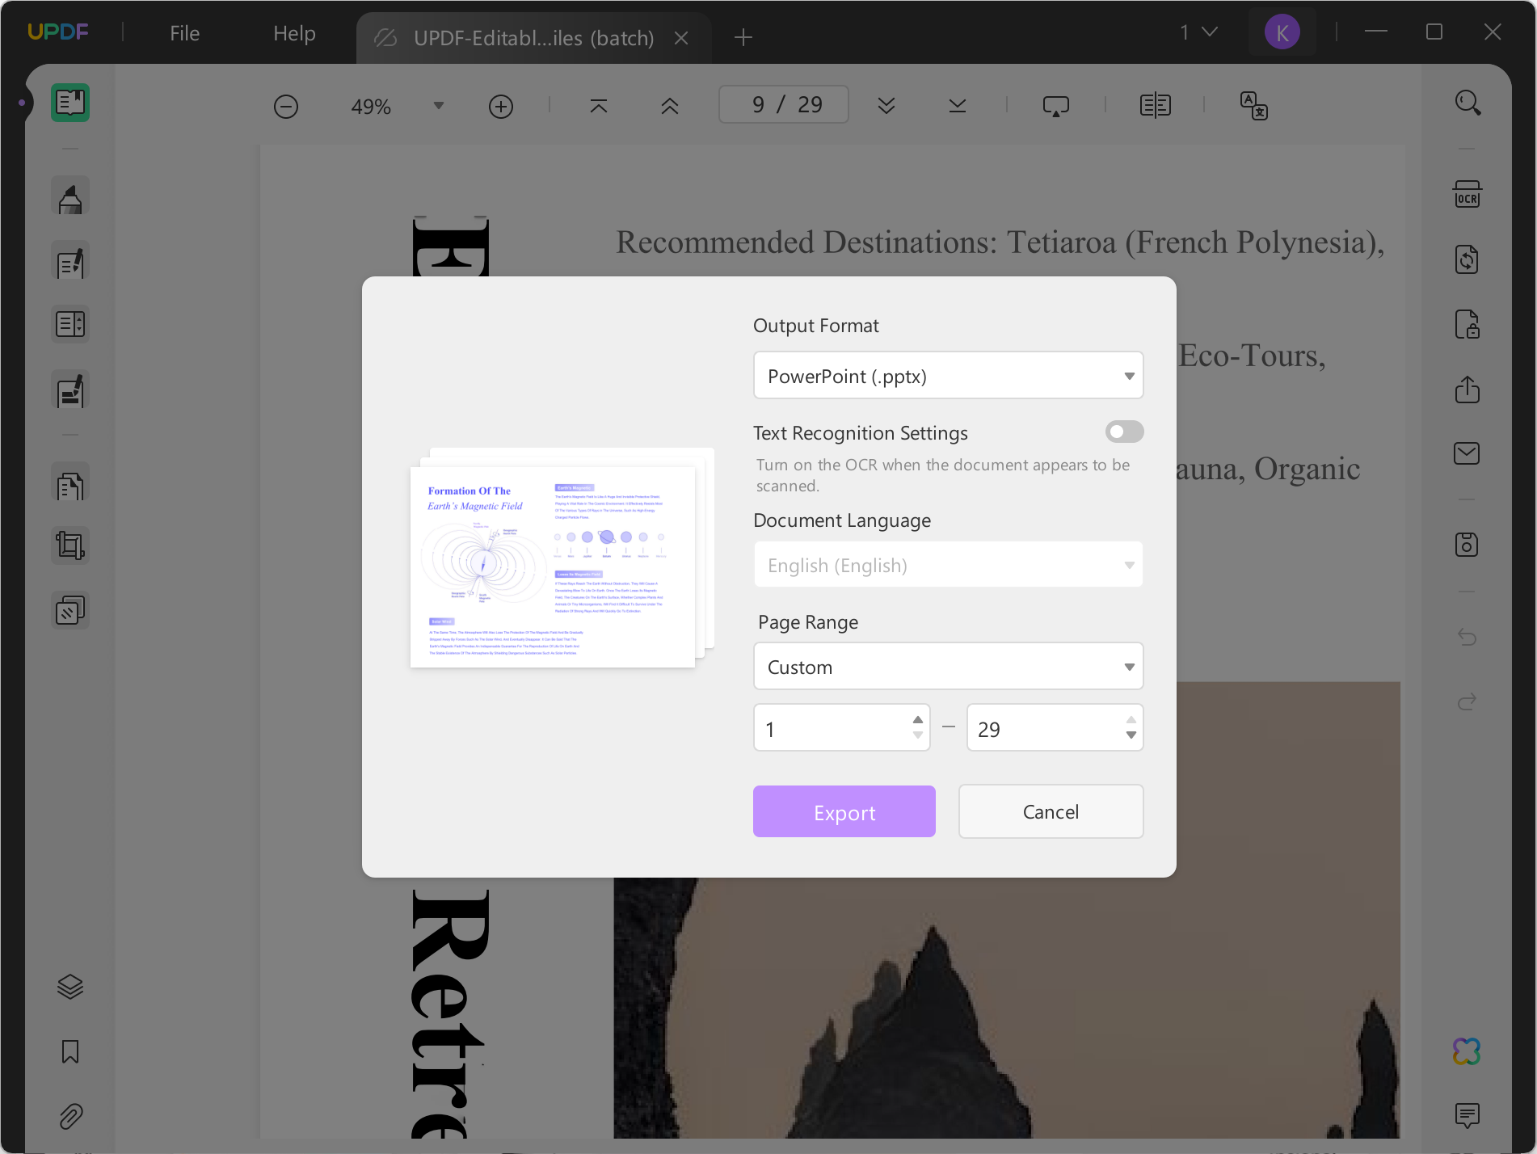Open Reader mode from the left sidebar
This screenshot has width=1537, height=1154.
point(70,103)
